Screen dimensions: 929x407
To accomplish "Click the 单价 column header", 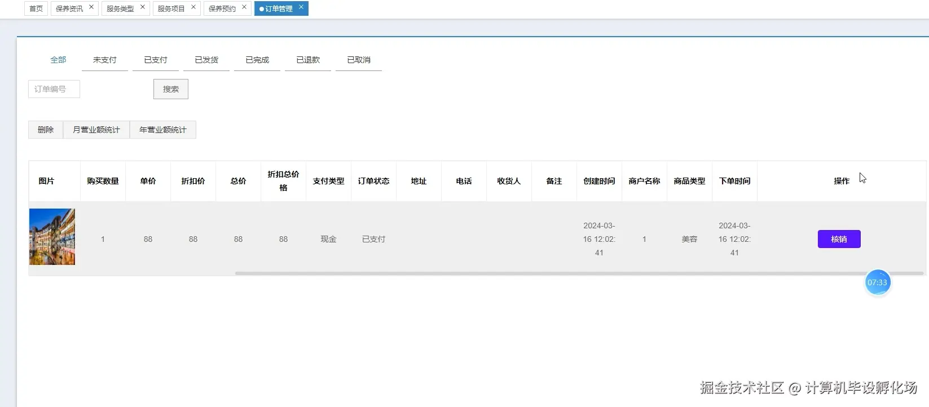I will [x=148, y=181].
